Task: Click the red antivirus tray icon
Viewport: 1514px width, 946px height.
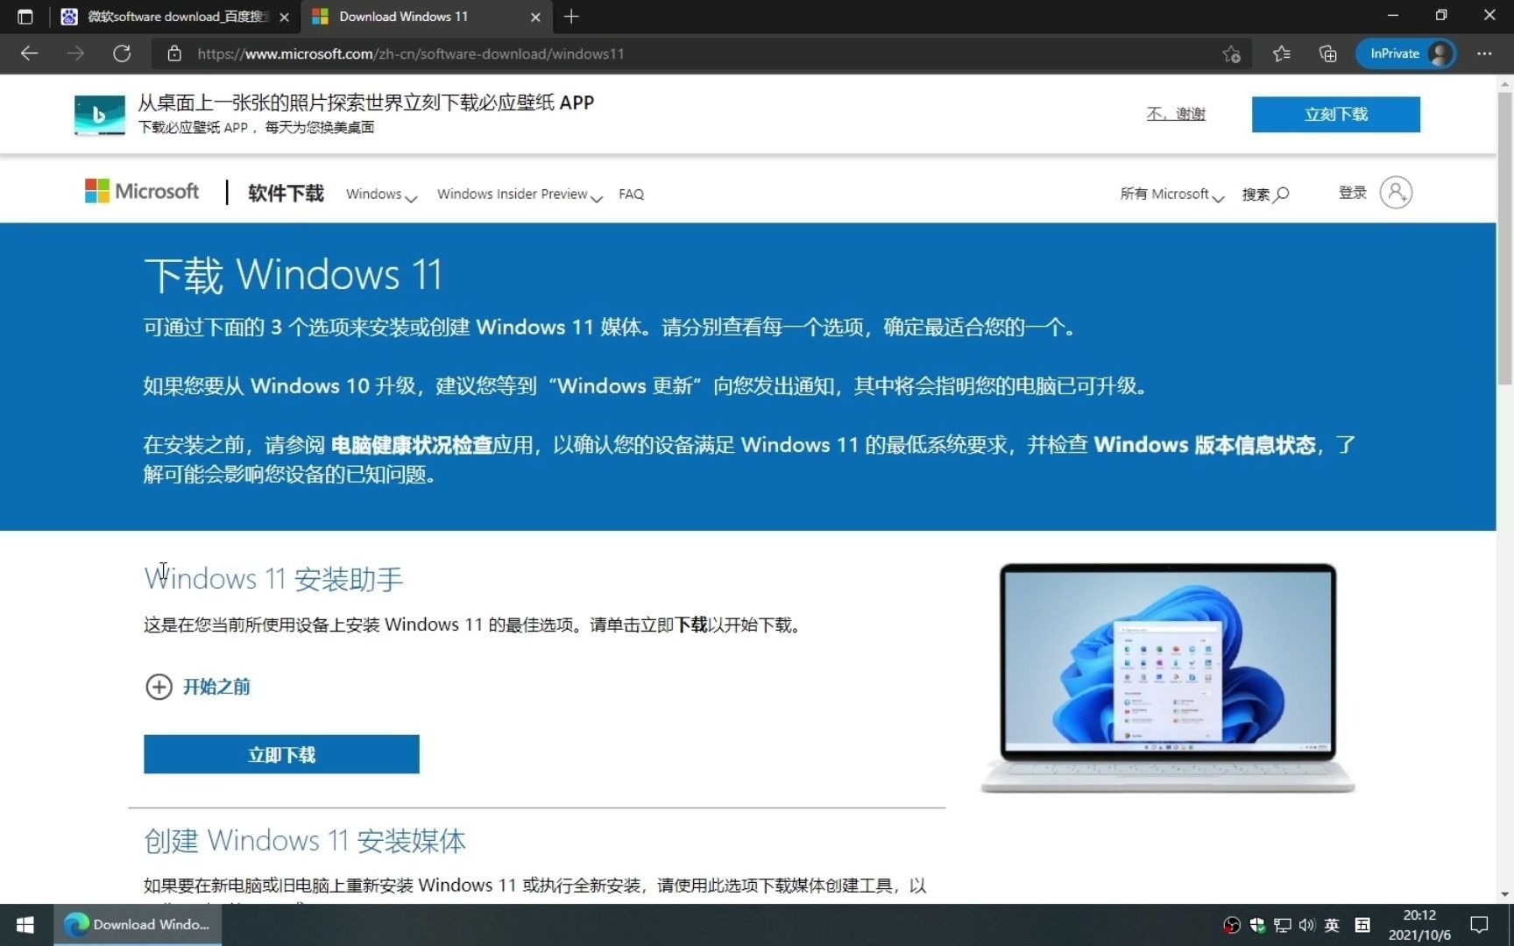Action: pos(1232,925)
